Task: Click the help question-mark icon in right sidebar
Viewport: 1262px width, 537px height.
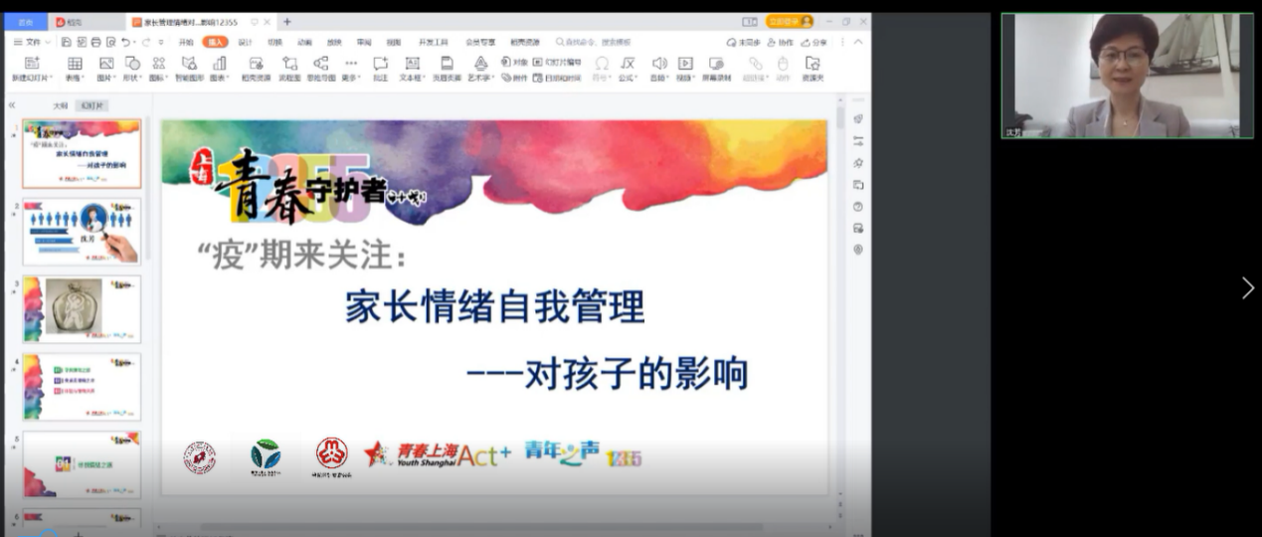Action: point(857,206)
